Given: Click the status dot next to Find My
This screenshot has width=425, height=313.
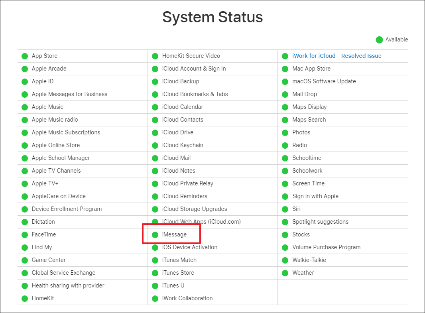Looking at the screenshot, I should (x=25, y=248).
